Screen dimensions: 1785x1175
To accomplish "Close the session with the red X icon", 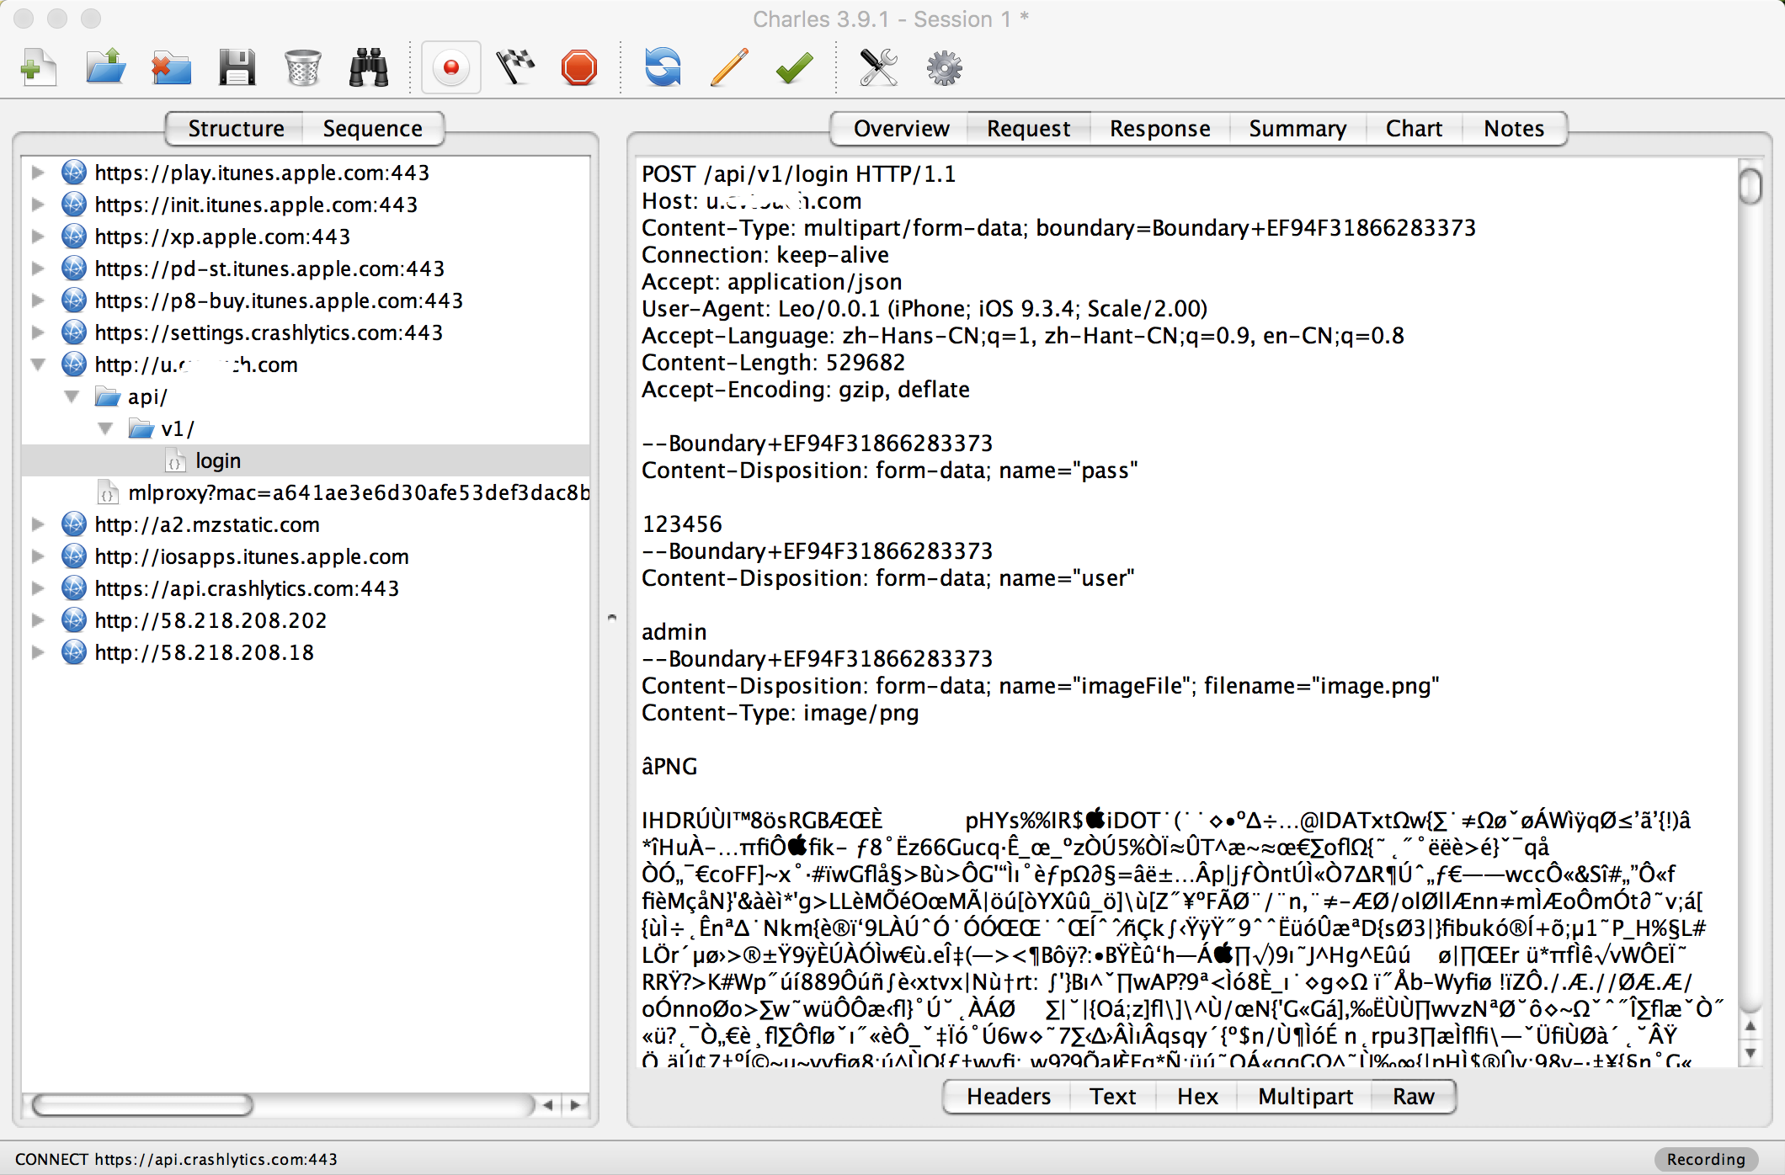I will coord(171,67).
